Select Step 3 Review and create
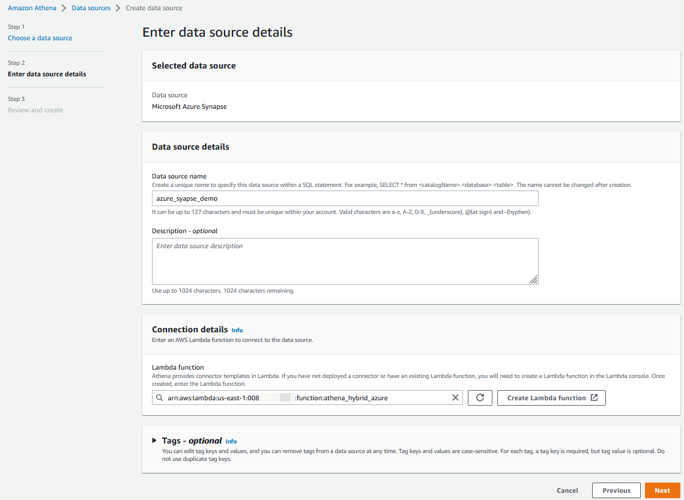The height and width of the screenshot is (500, 684). [x=35, y=110]
